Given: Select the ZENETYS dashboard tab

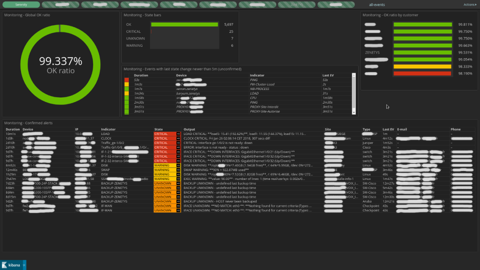Looking at the screenshot, I should tap(296, 5).
